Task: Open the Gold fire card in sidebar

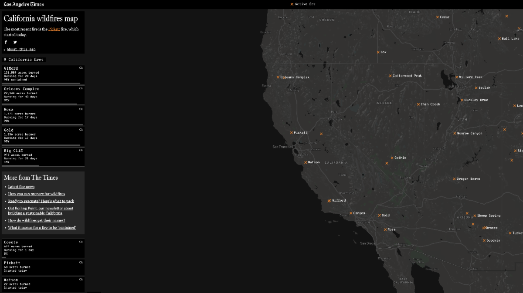Action: click(42, 136)
